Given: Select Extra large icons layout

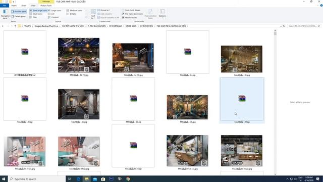Looking at the screenshot, I should click(38, 10).
